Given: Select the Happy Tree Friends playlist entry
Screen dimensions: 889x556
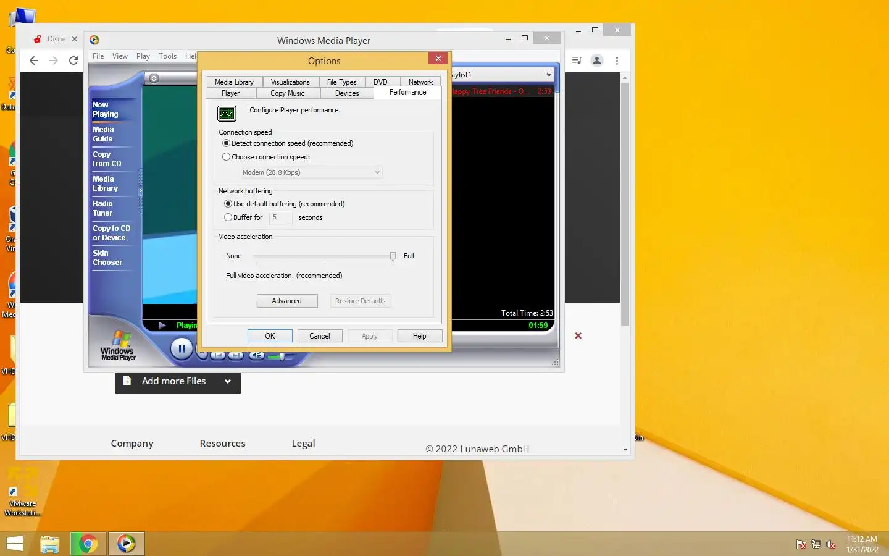Looking at the screenshot, I should click(502, 91).
